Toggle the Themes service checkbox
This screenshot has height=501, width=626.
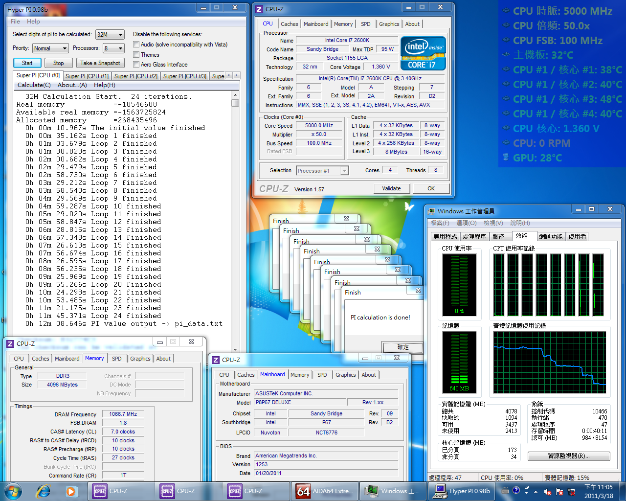click(136, 55)
